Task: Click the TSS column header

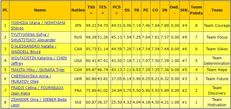Action: (91, 10)
